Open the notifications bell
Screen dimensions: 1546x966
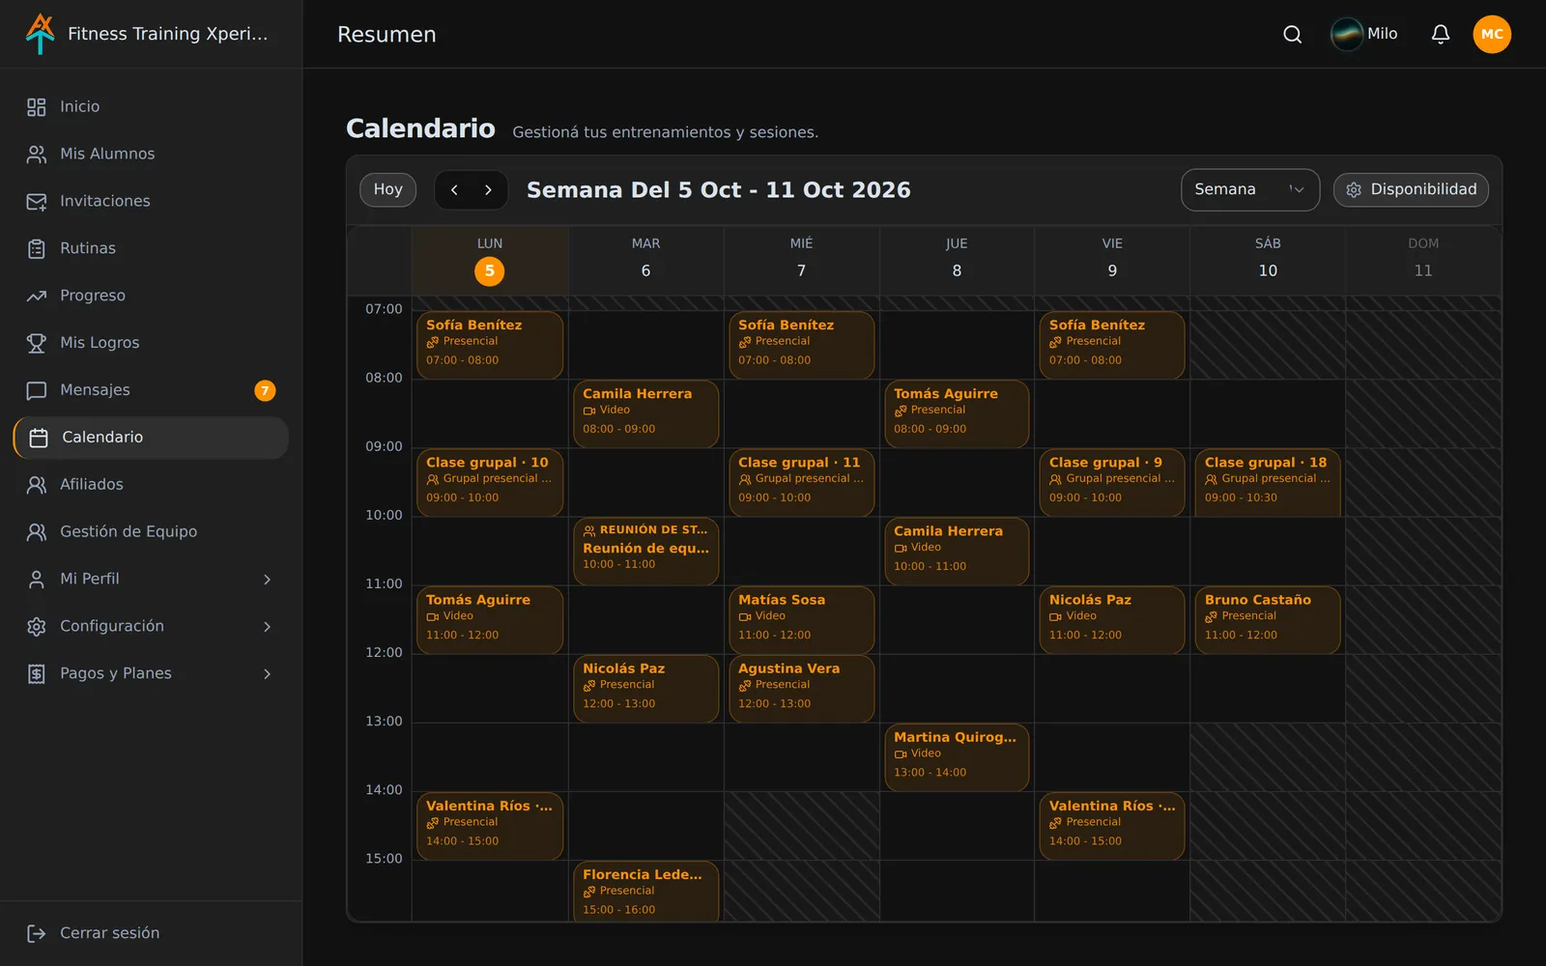1440,35
